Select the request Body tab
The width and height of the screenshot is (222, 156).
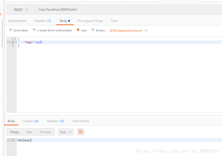tap(65, 21)
